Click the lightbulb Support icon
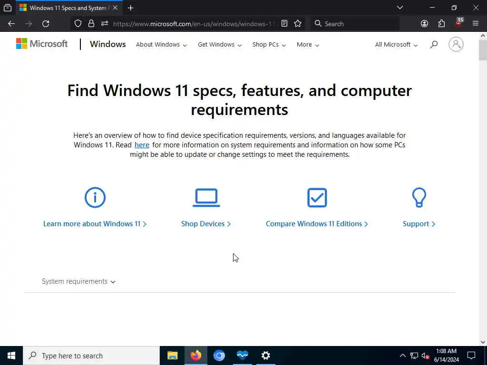This screenshot has height=365, width=487. pos(419,197)
